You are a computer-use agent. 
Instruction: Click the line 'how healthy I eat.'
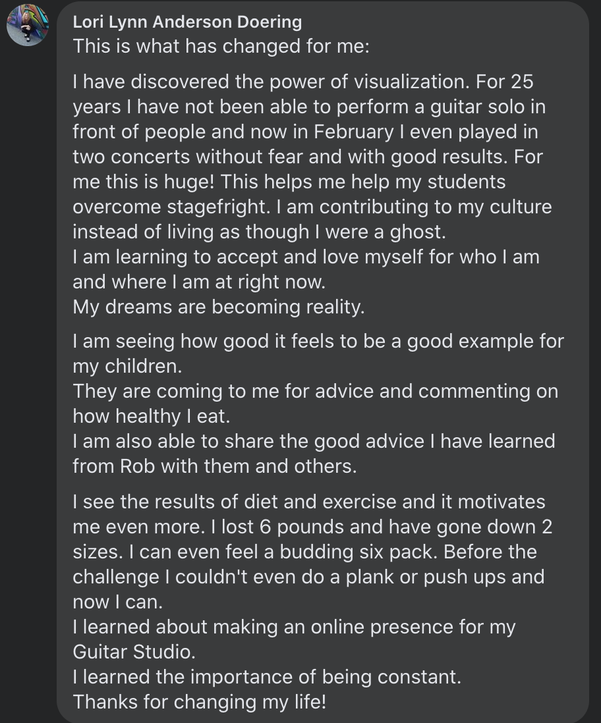(x=152, y=416)
